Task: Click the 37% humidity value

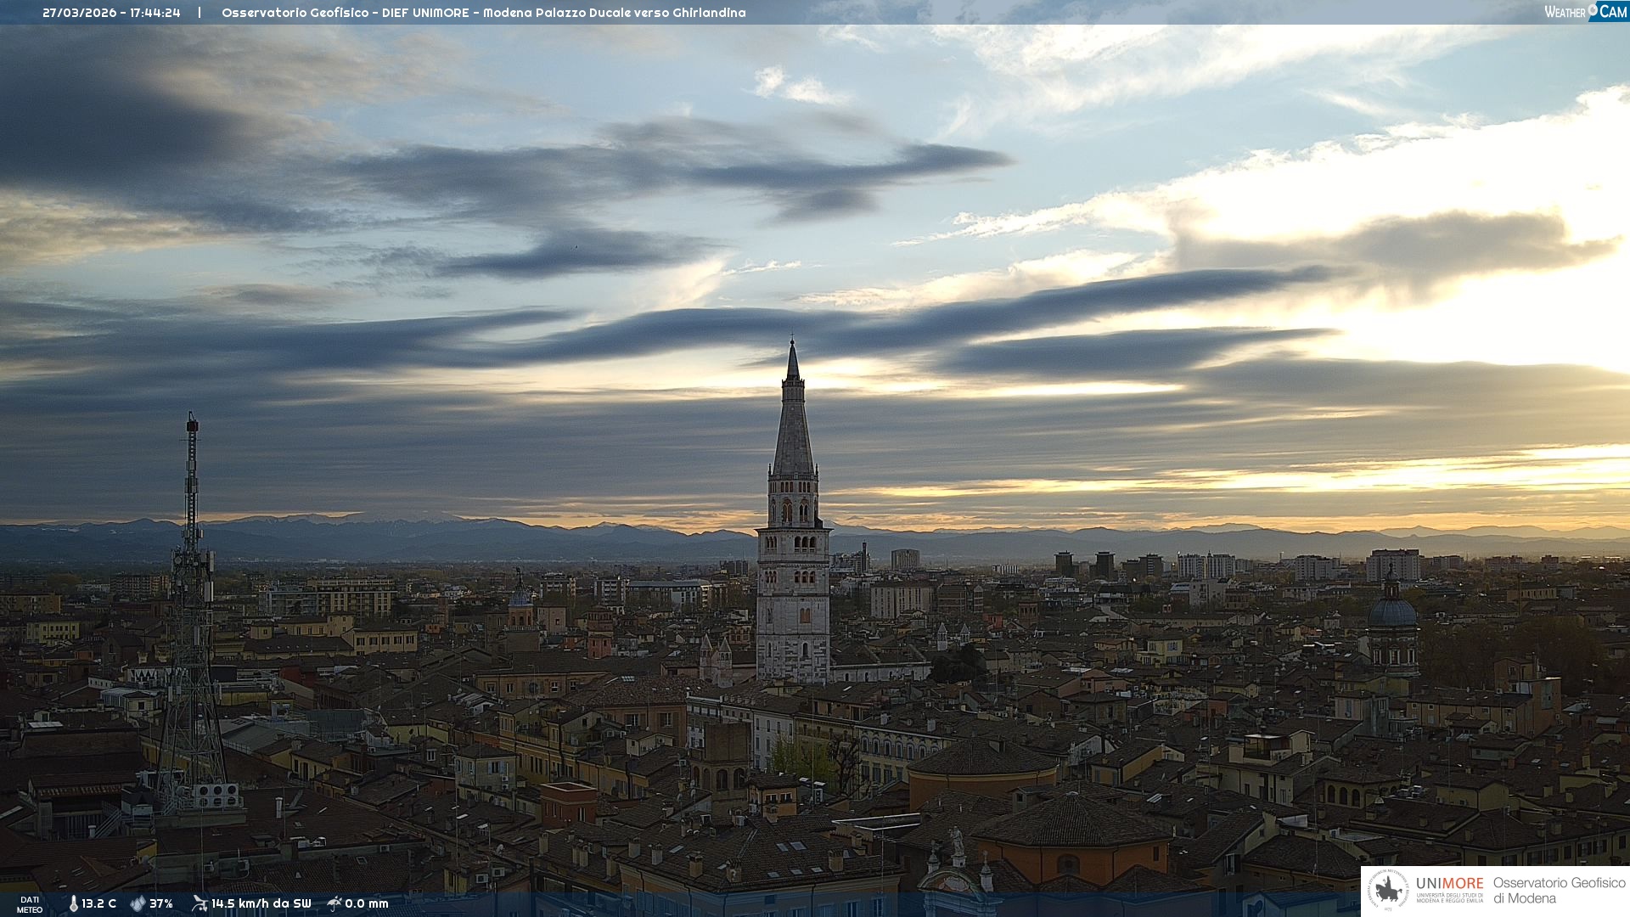Action: [161, 904]
